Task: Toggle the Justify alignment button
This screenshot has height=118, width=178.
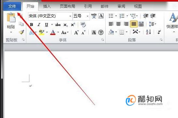Action: (134, 24)
